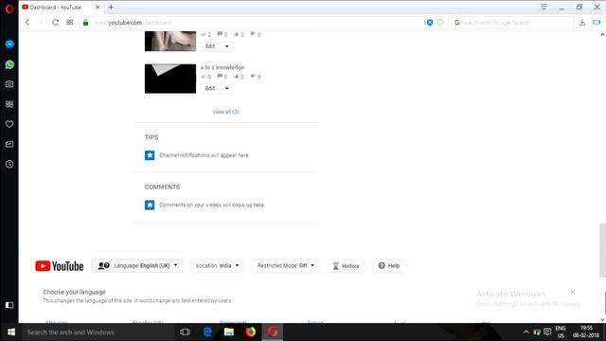
Task: Go back to previous page
Action: click(27, 23)
